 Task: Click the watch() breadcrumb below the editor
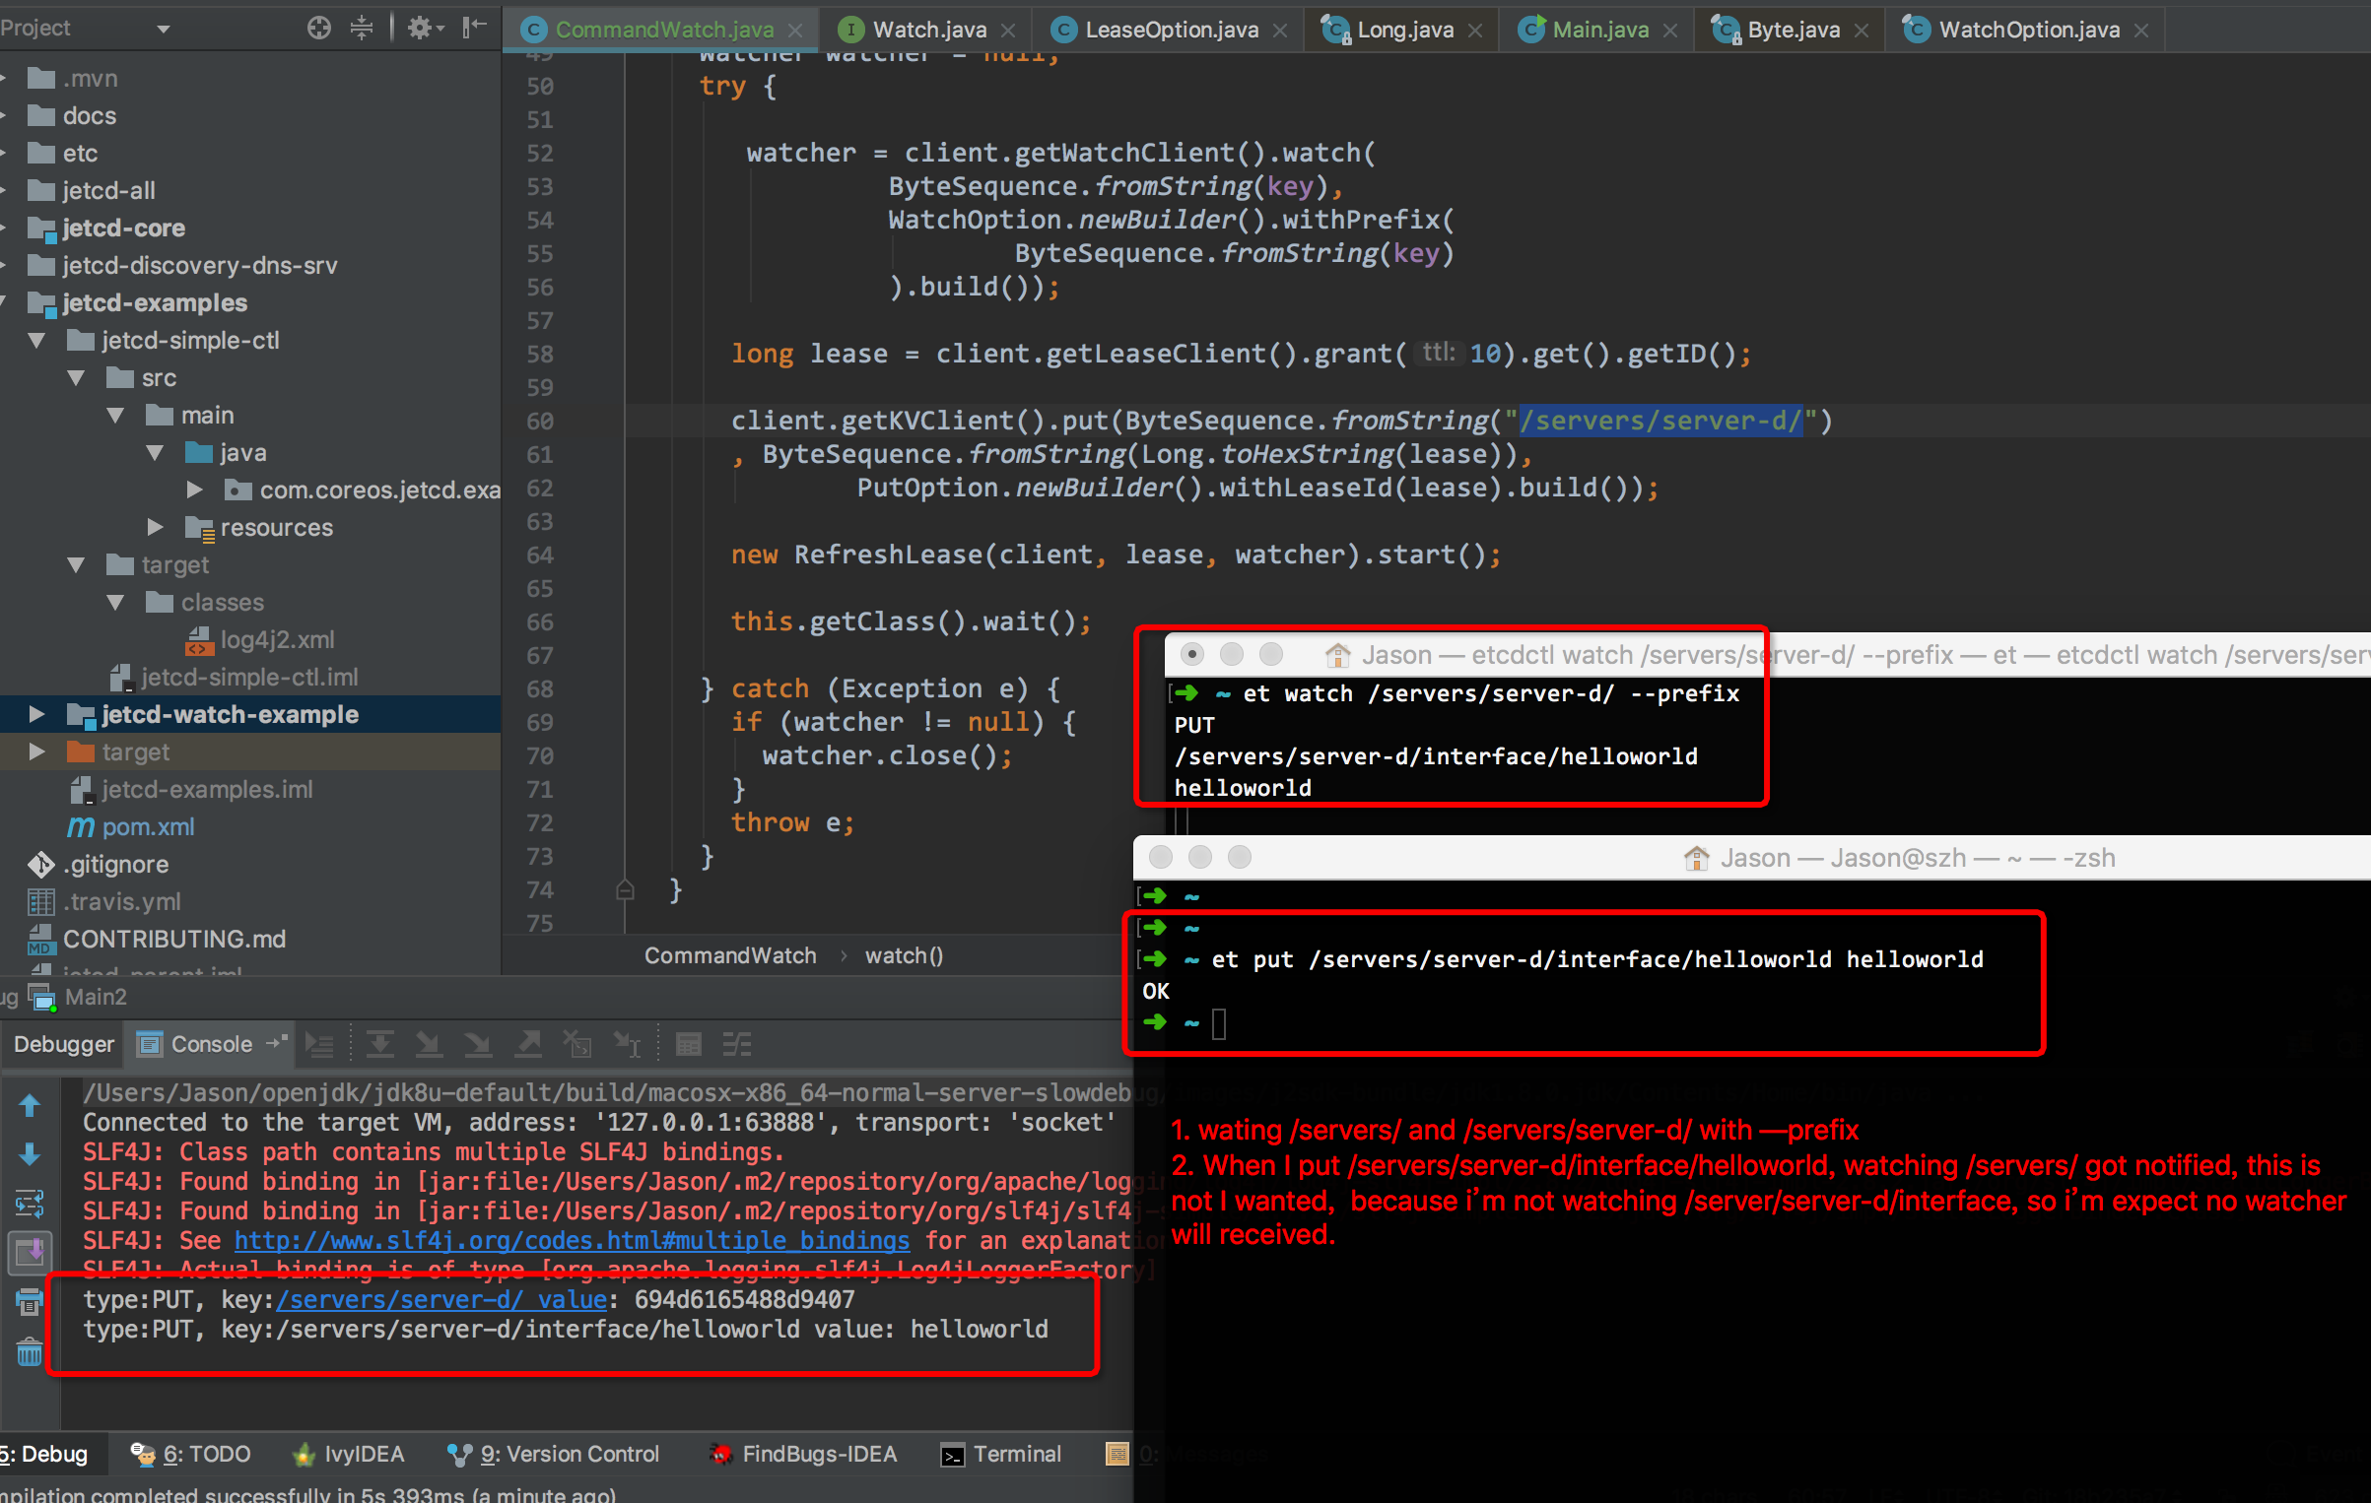902,954
